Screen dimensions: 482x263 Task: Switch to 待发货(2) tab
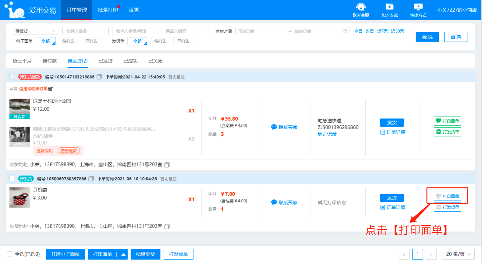[77, 61]
